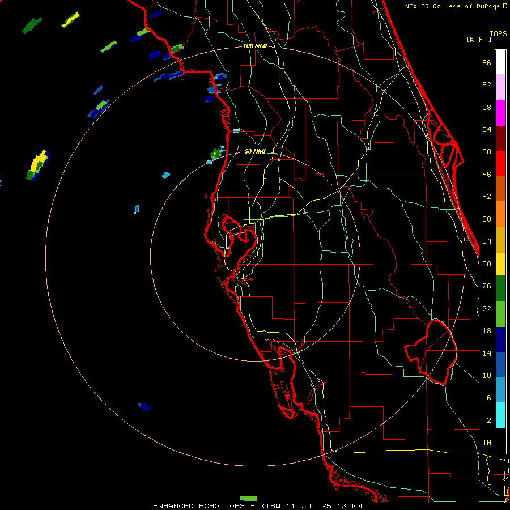
Task: Click the legend value 58
Action: 487,107
